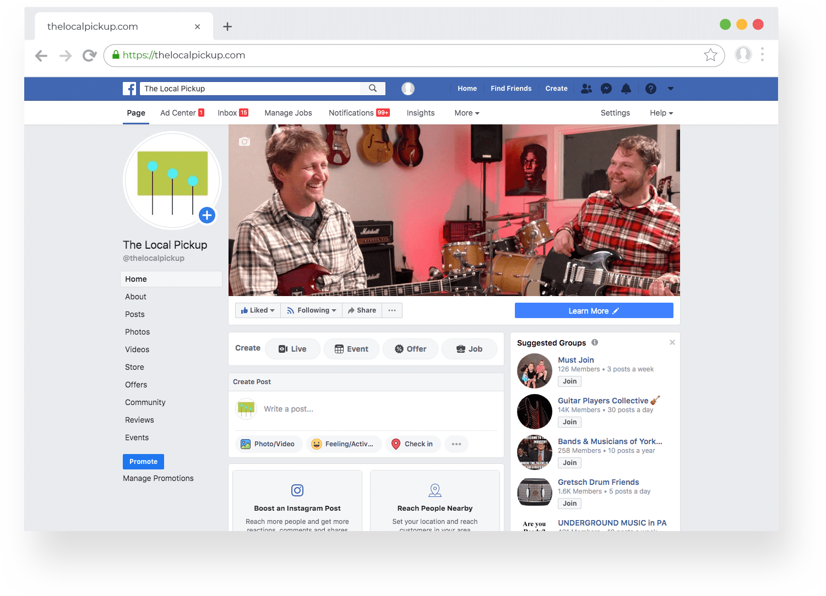The width and height of the screenshot is (826, 596).
Task: Add Check in to post
Action: [x=413, y=444]
